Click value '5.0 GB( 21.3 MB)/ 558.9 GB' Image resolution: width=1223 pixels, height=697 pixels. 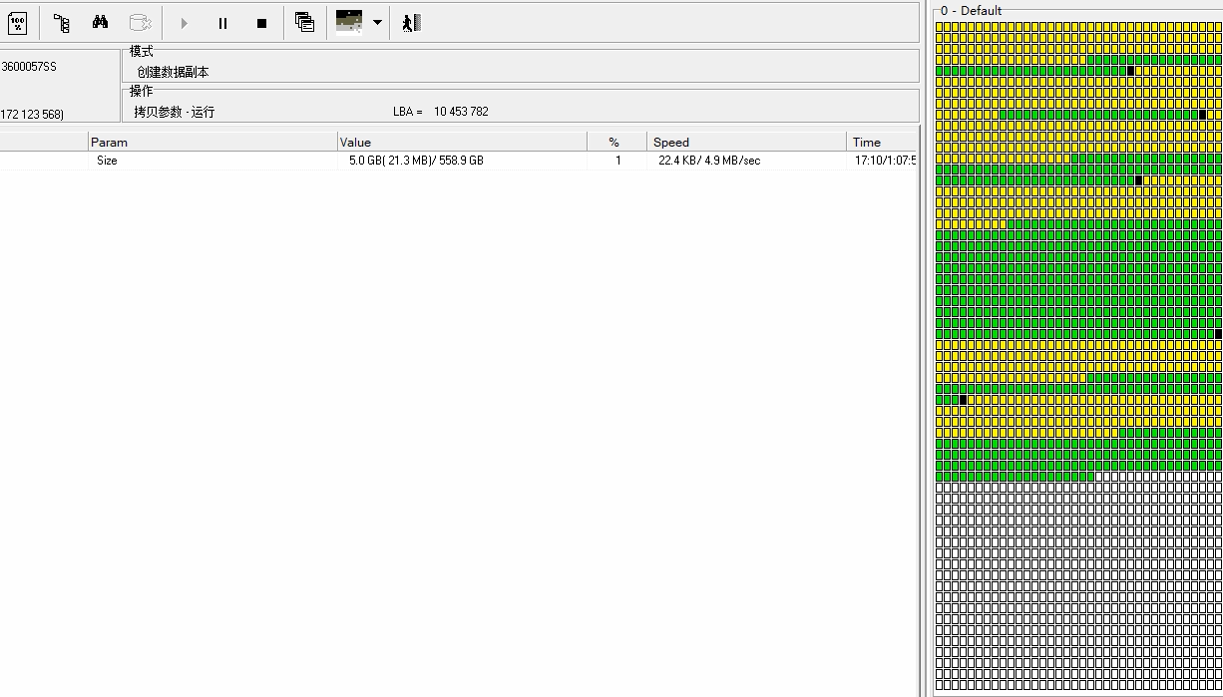click(416, 161)
